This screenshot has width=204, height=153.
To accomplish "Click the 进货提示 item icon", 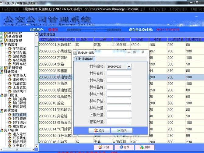I will [10, 126].
